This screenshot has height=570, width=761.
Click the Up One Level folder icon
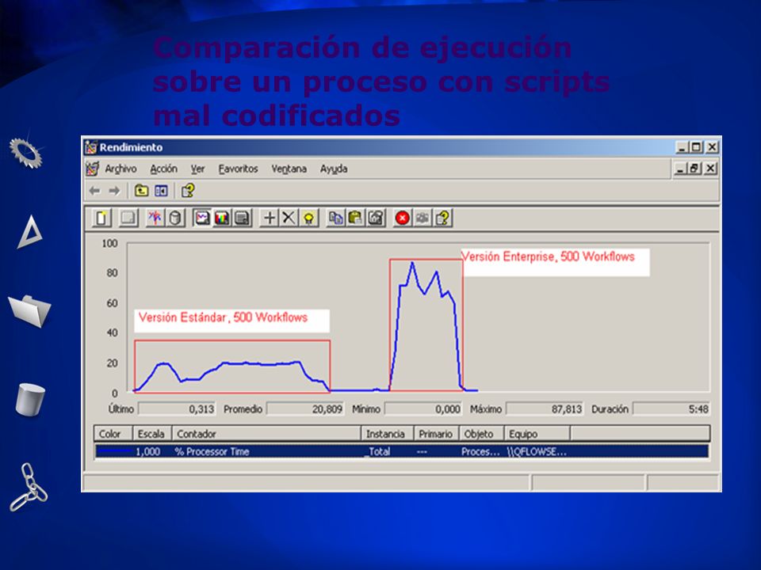coord(141,191)
